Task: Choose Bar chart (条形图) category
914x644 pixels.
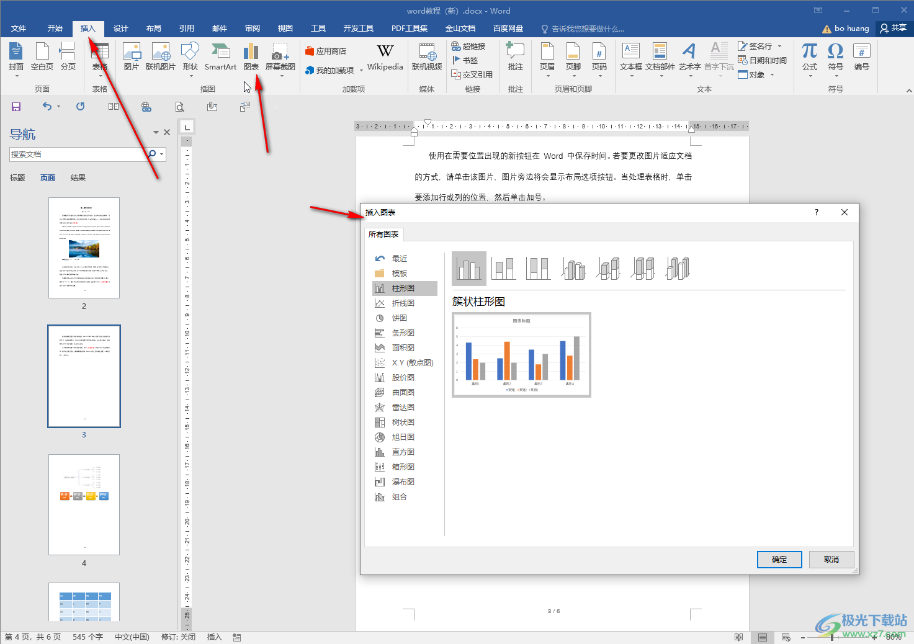Action: 405,333
